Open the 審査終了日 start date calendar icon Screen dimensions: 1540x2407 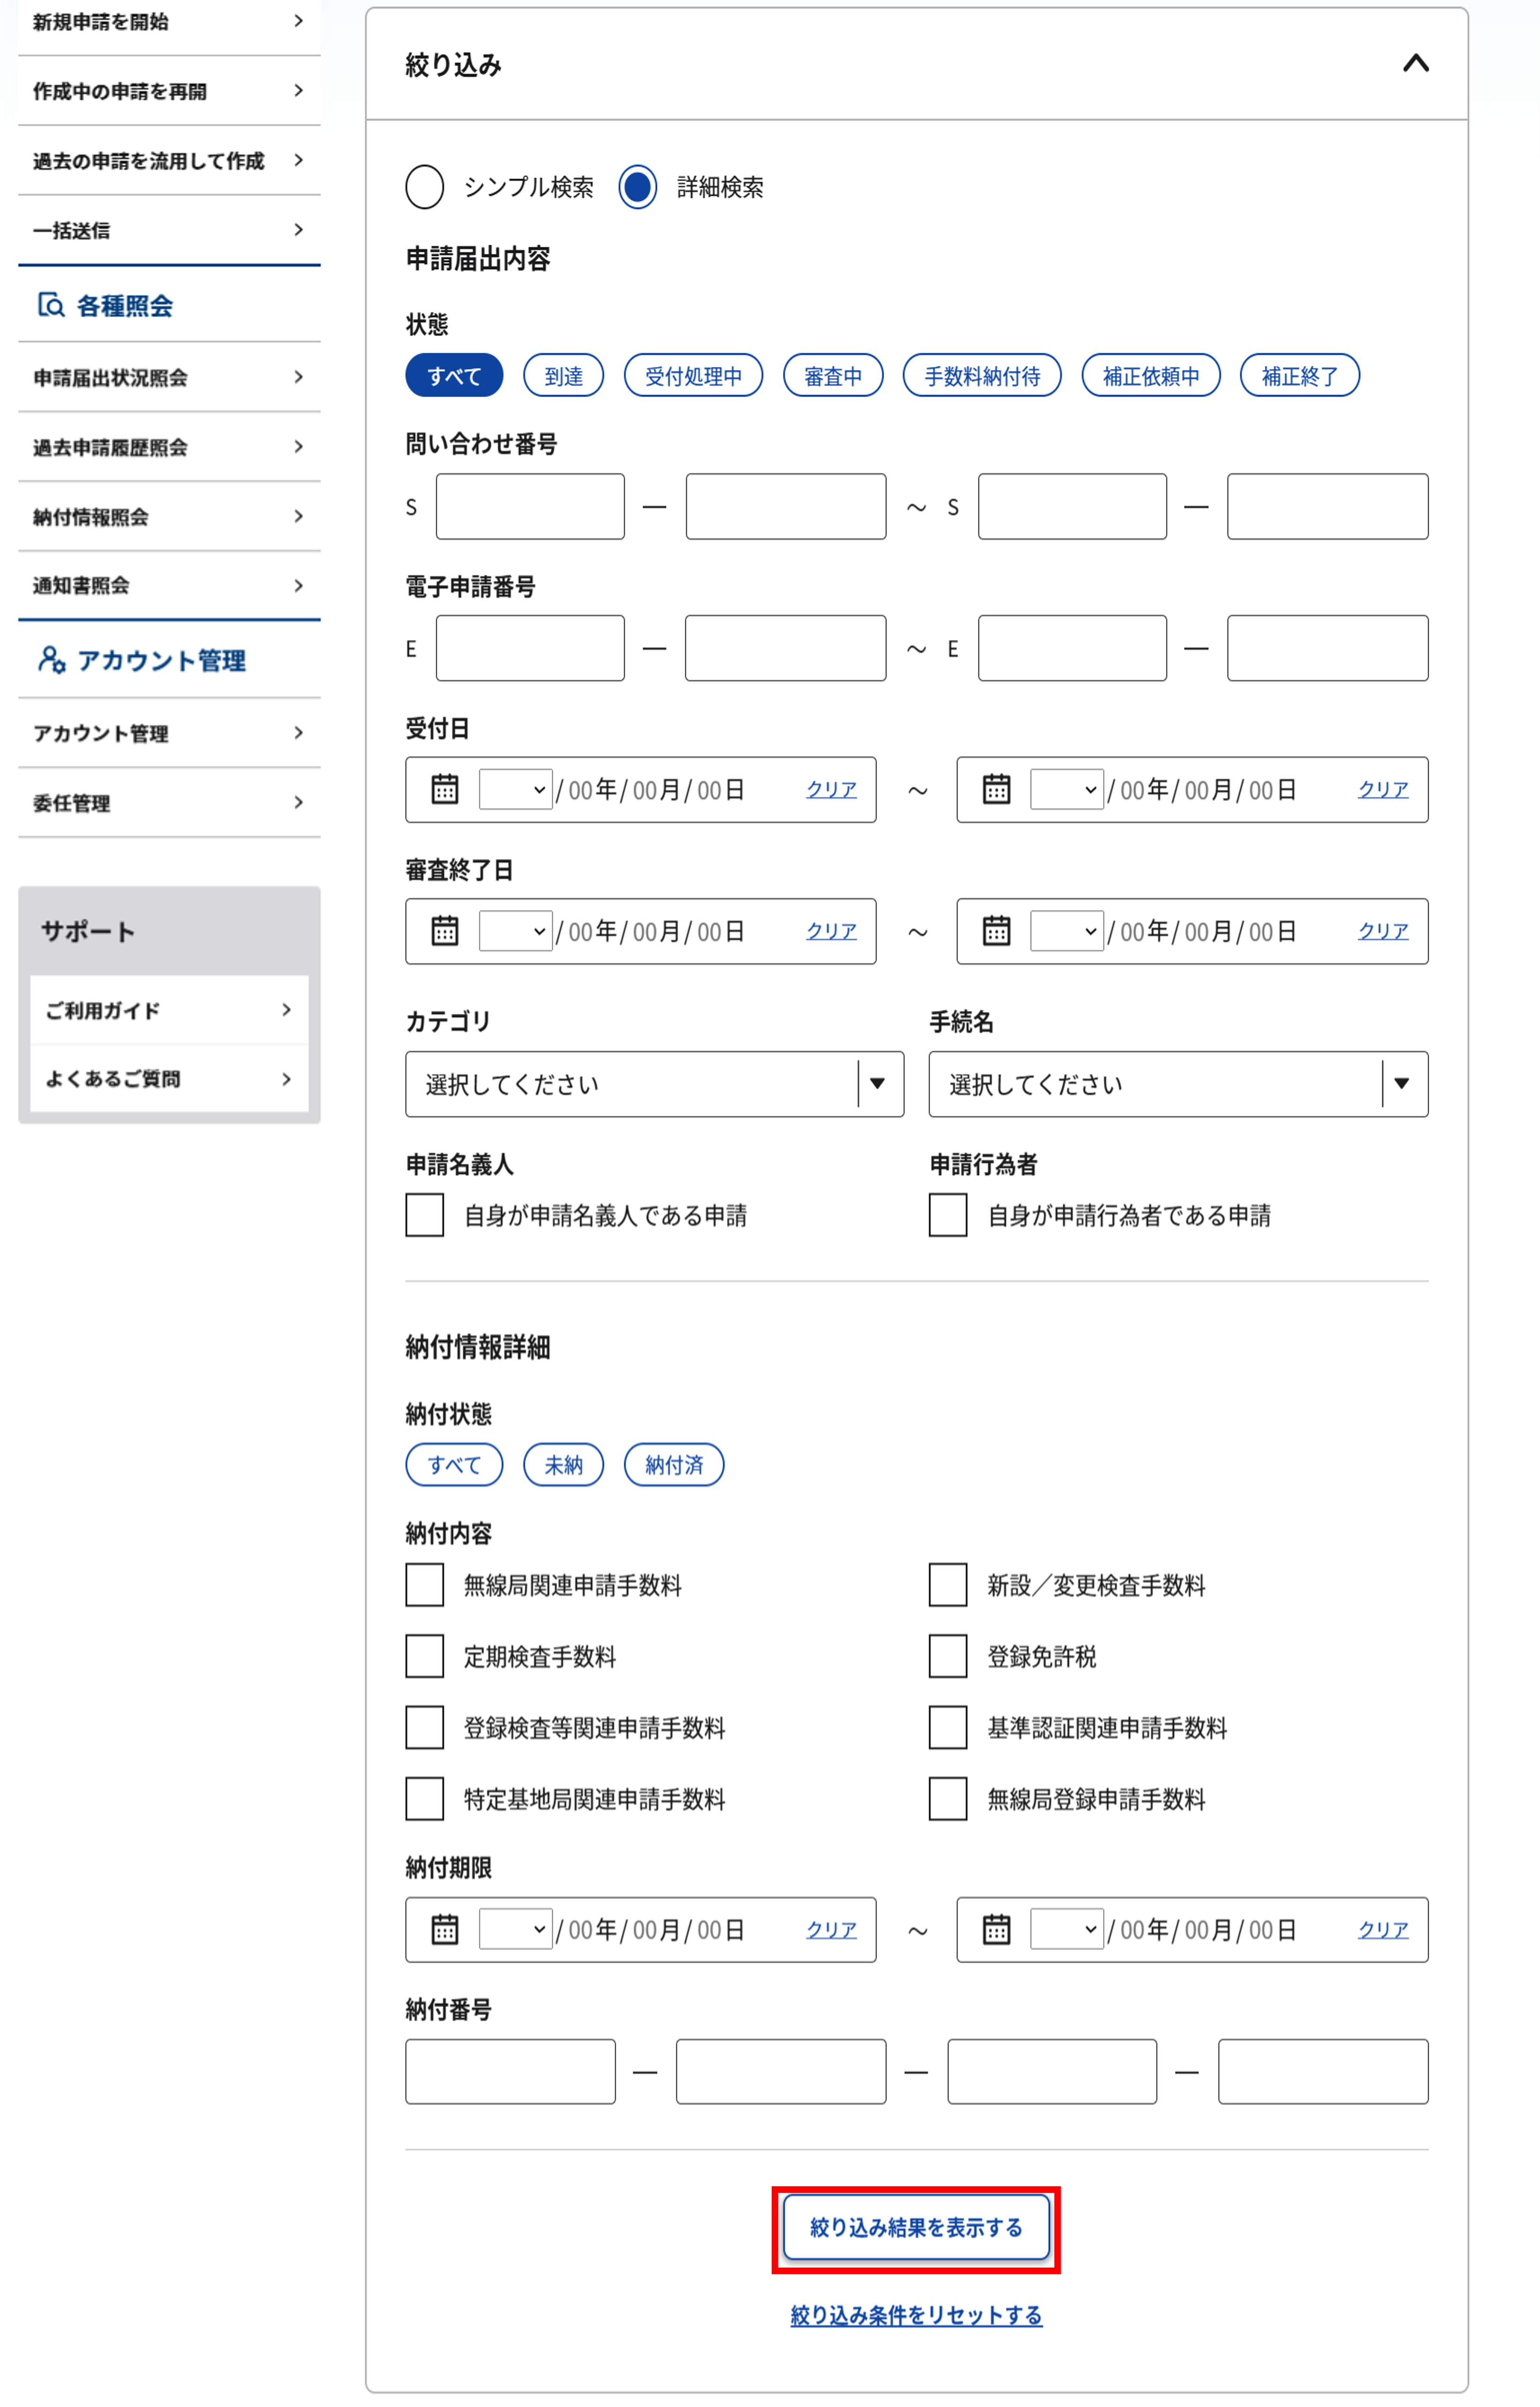click(x=445, y=931)
